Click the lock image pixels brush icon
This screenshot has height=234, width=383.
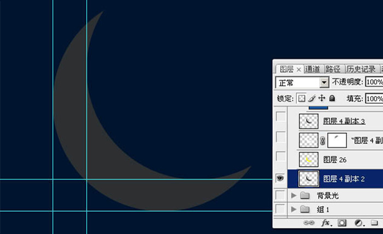[312, 99]
